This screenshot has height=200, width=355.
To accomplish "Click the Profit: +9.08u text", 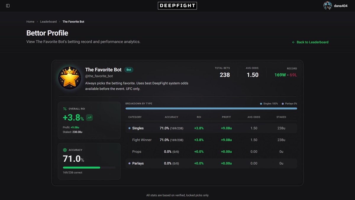I will (x=70, y=127).
